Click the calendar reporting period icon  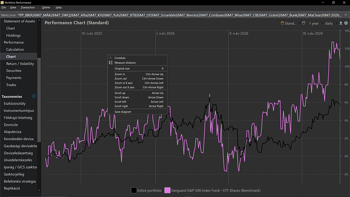pos(303,23)
